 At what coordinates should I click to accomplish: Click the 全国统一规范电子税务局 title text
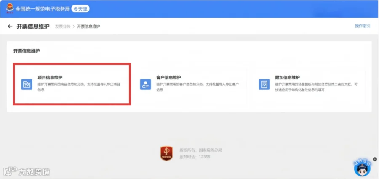(43, 9)
